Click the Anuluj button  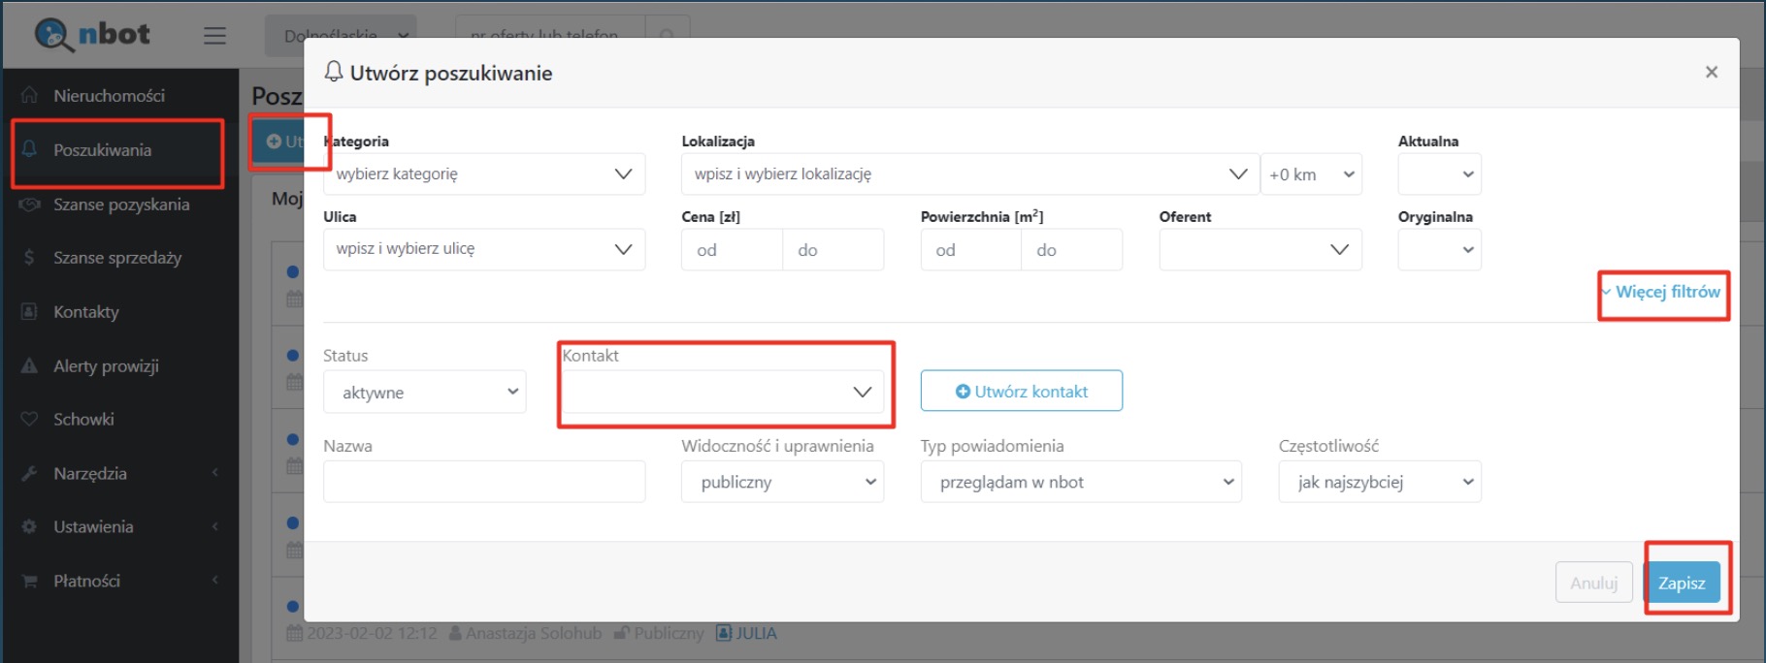click(1594, 583)
